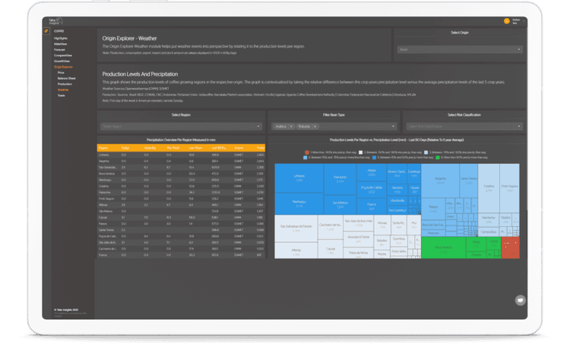Image resolution: width=570 pixels, height=346 pixels.
Task: Open user account menu arrow
Action: (x=524, y=21)
